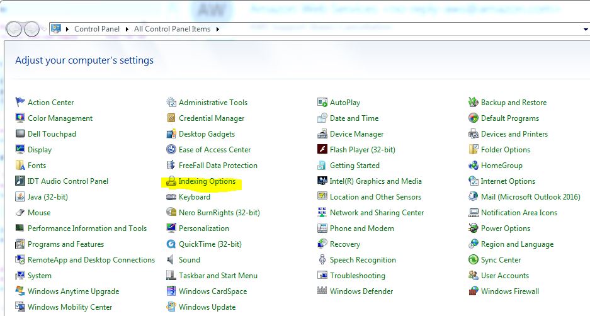The width and height of the screenshot is (590, 316).
Task: Open Device Manager link
Action: pos(357,134)
